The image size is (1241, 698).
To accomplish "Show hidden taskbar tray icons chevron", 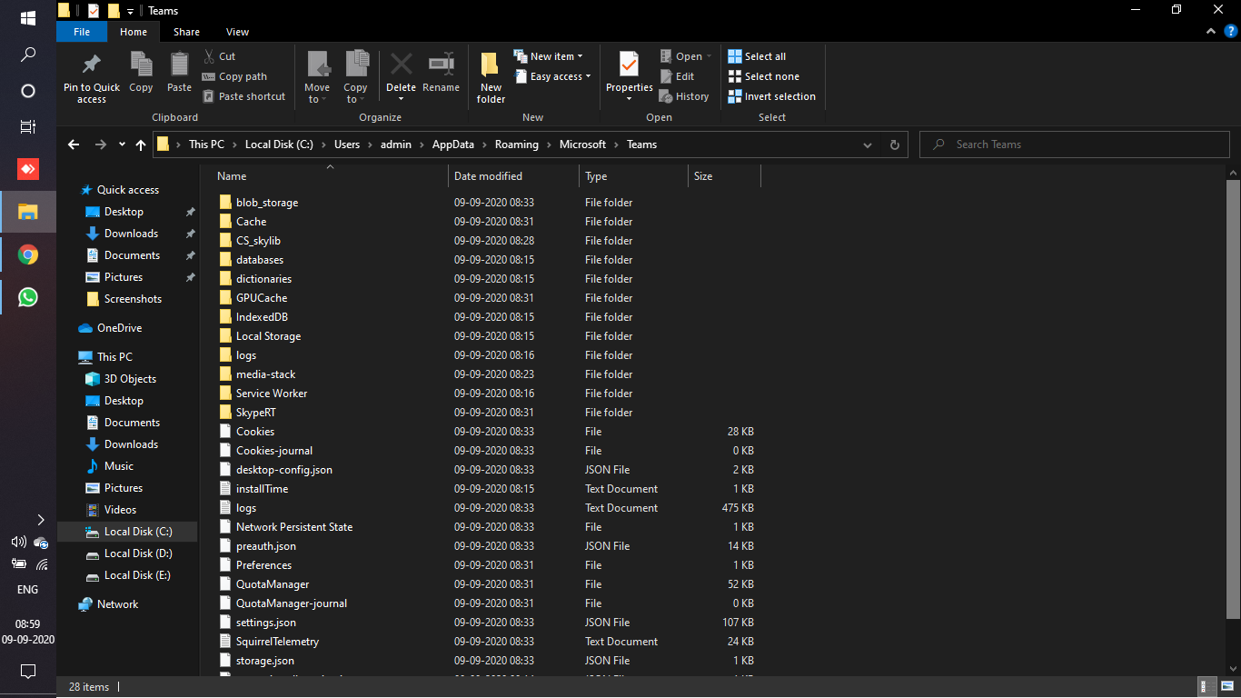I will pos(40,520).
